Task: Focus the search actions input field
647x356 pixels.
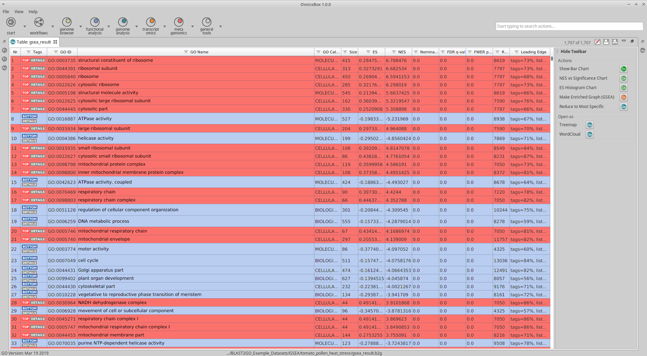Action: pos(569,26)
